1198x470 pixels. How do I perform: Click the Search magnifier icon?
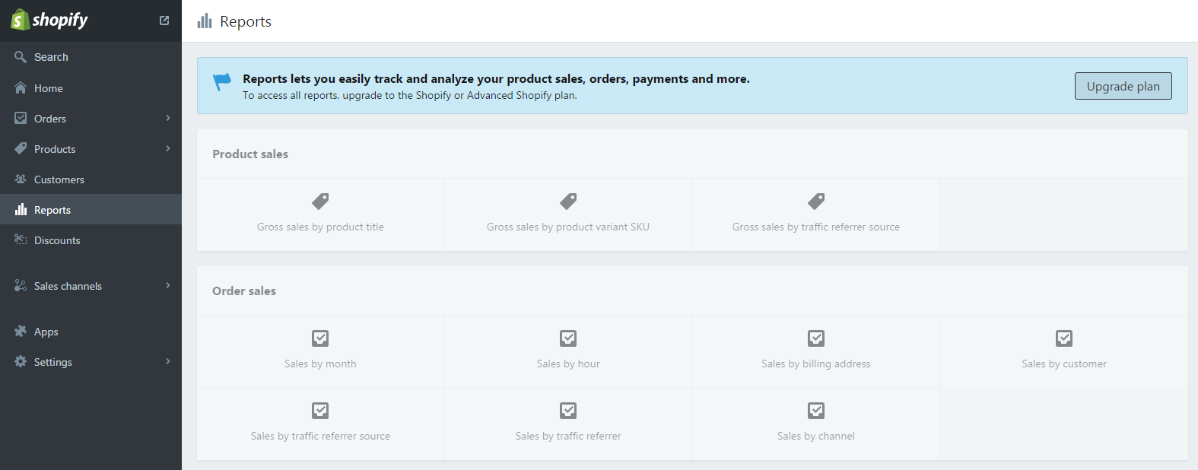point(21,57)
